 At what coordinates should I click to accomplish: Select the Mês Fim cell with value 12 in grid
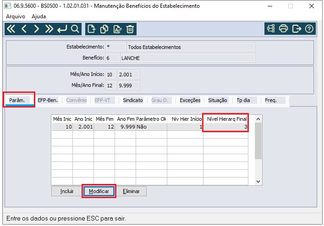[104, 127]
